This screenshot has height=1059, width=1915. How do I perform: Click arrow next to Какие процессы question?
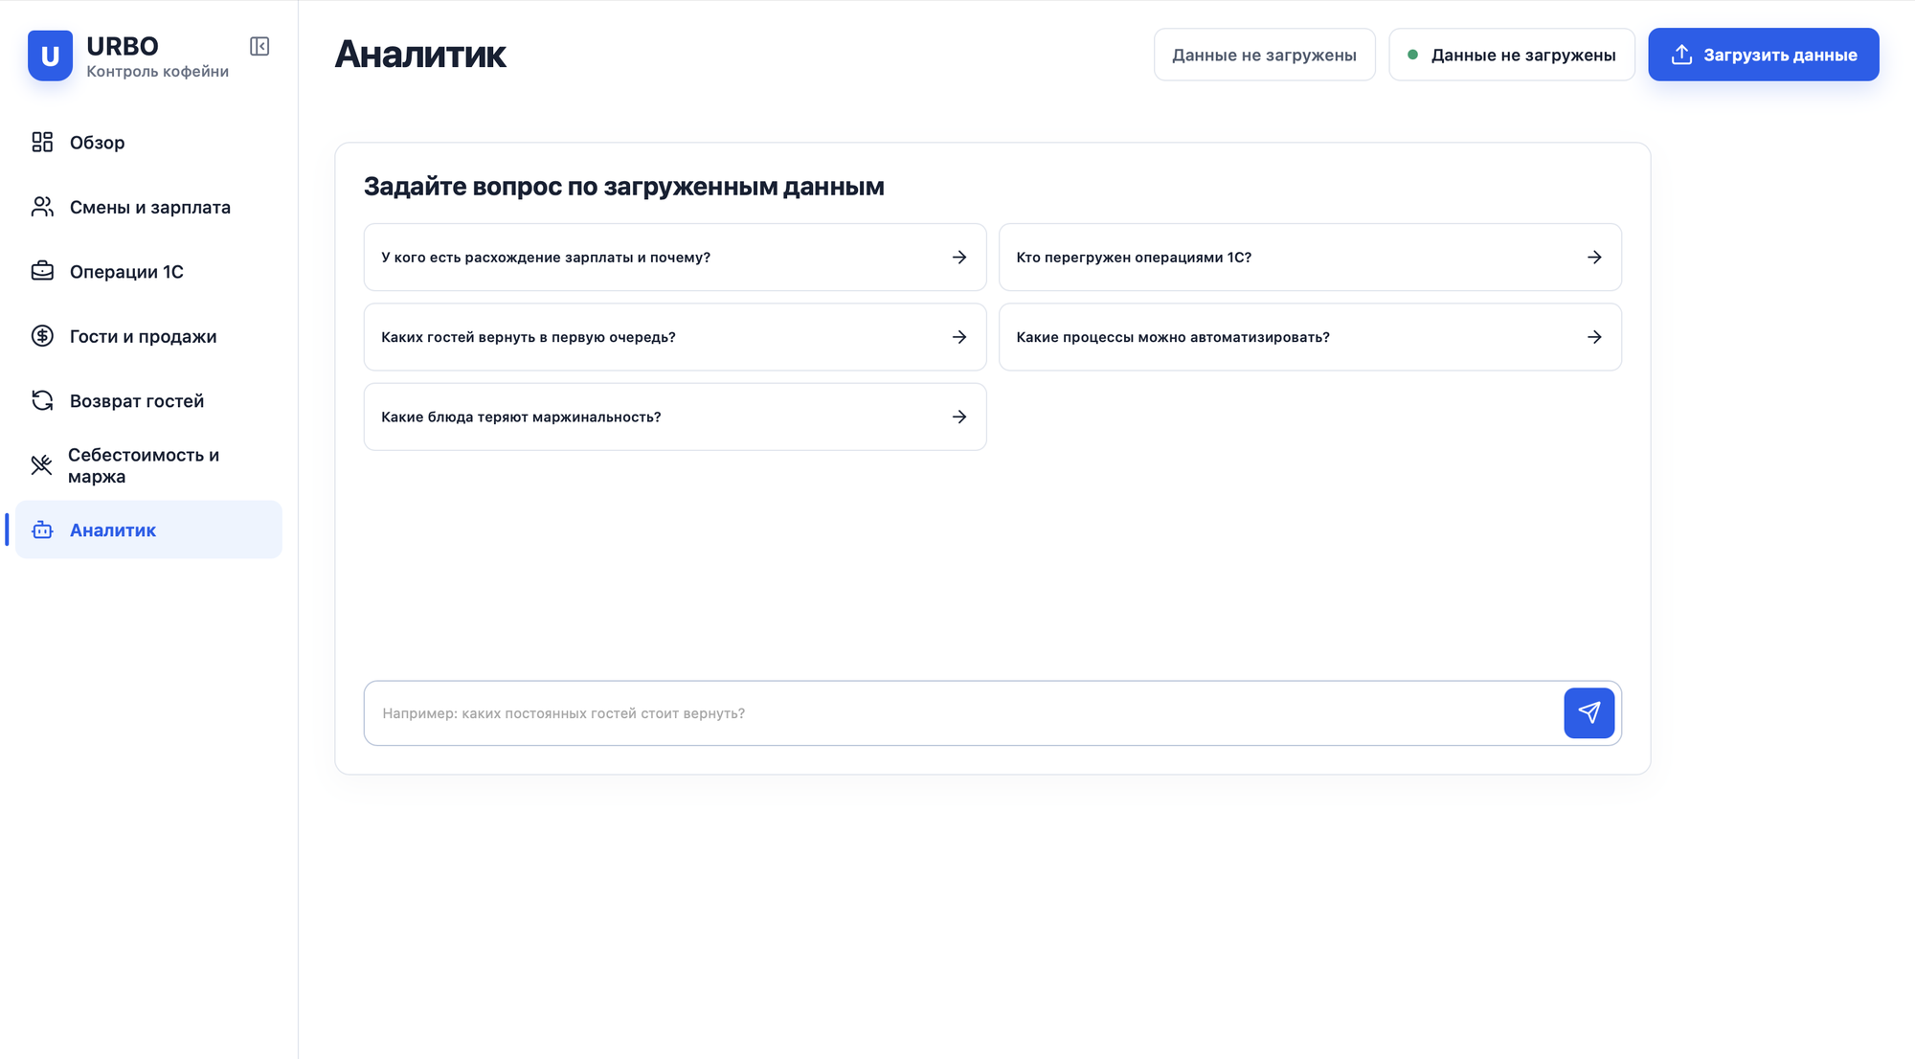click(1594, 337)
